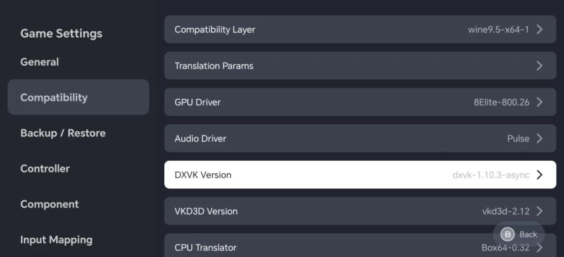Image resolution: width=564 pixels, height=257 pixels.
Task: Select the Input Mapping section
Action: point(56,239)
